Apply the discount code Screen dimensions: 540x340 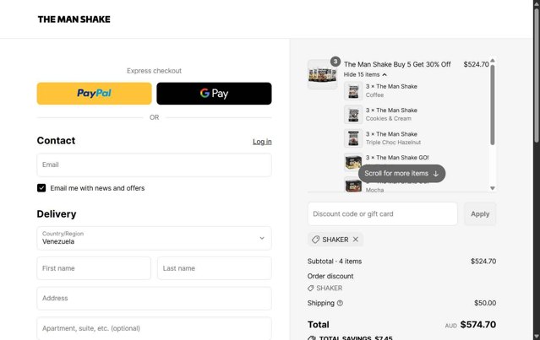coord(480,213)
